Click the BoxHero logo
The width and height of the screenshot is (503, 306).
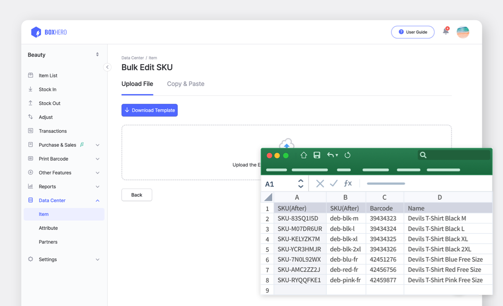(48, 32)
